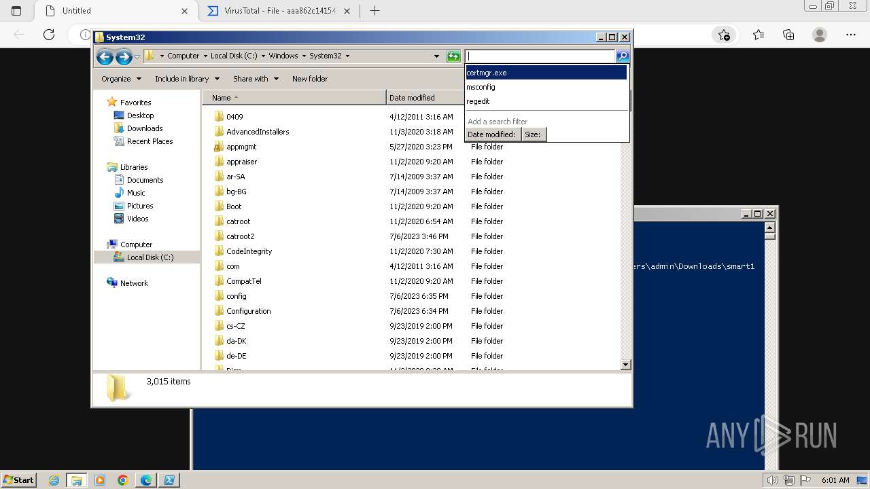Switch to the VirusTotal browser tab
The width and height of the screenshot is (870, 489).
[x=279, y=11]
